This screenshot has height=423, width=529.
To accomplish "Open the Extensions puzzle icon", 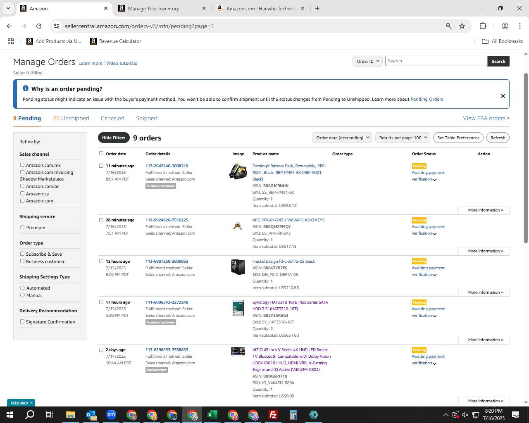I will point(483,26).
